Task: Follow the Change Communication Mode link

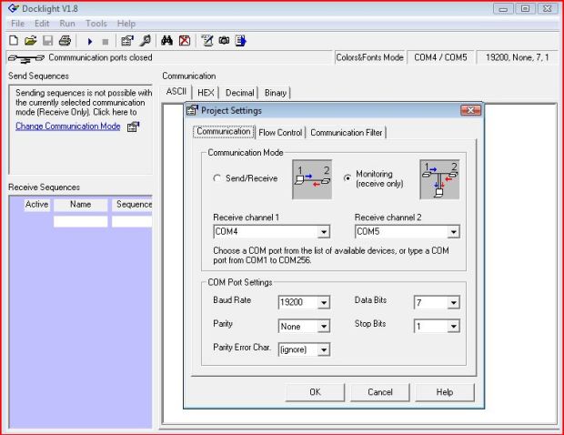Action: pos(68,126)
